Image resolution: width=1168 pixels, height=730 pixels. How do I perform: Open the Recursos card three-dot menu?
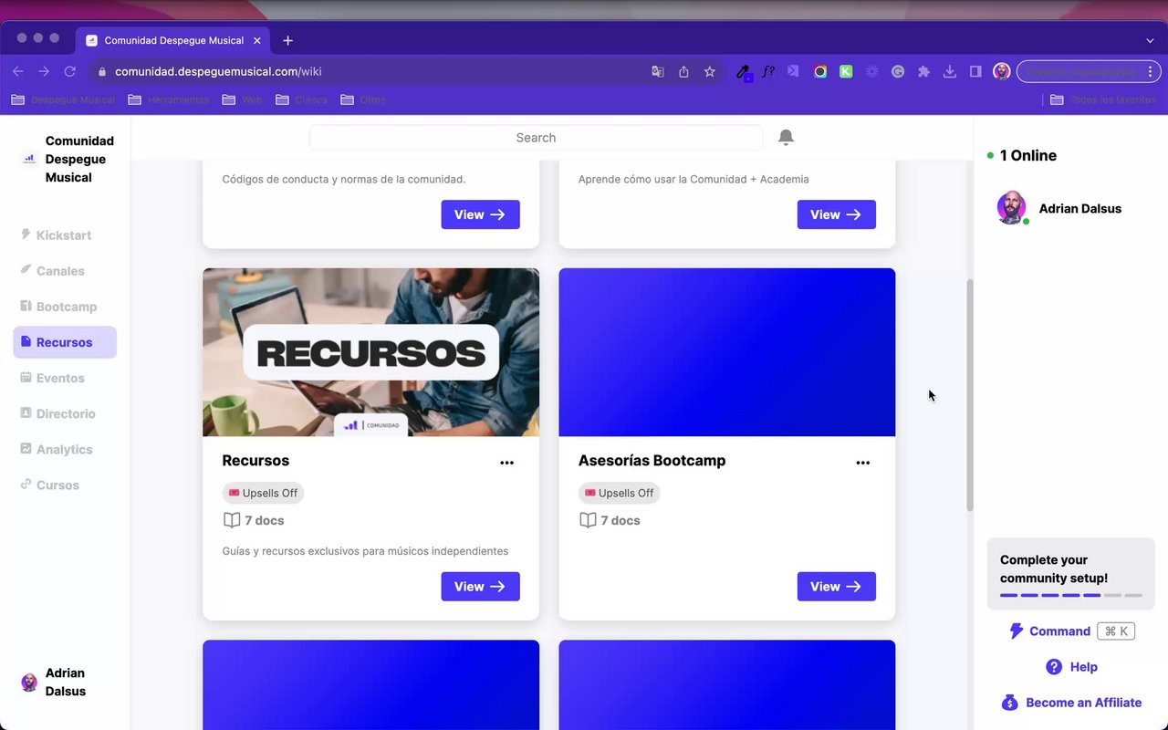pos(506,463)
